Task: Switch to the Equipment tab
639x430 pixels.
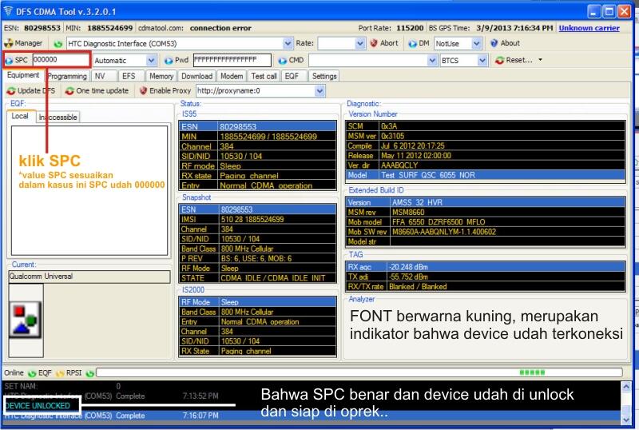Action: 23,75
